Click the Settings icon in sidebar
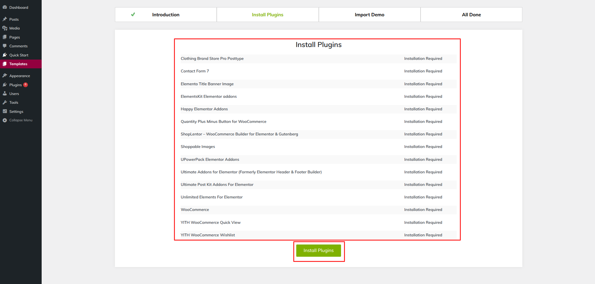Screen dimensions: 595x284 click(x=5, y=111)
